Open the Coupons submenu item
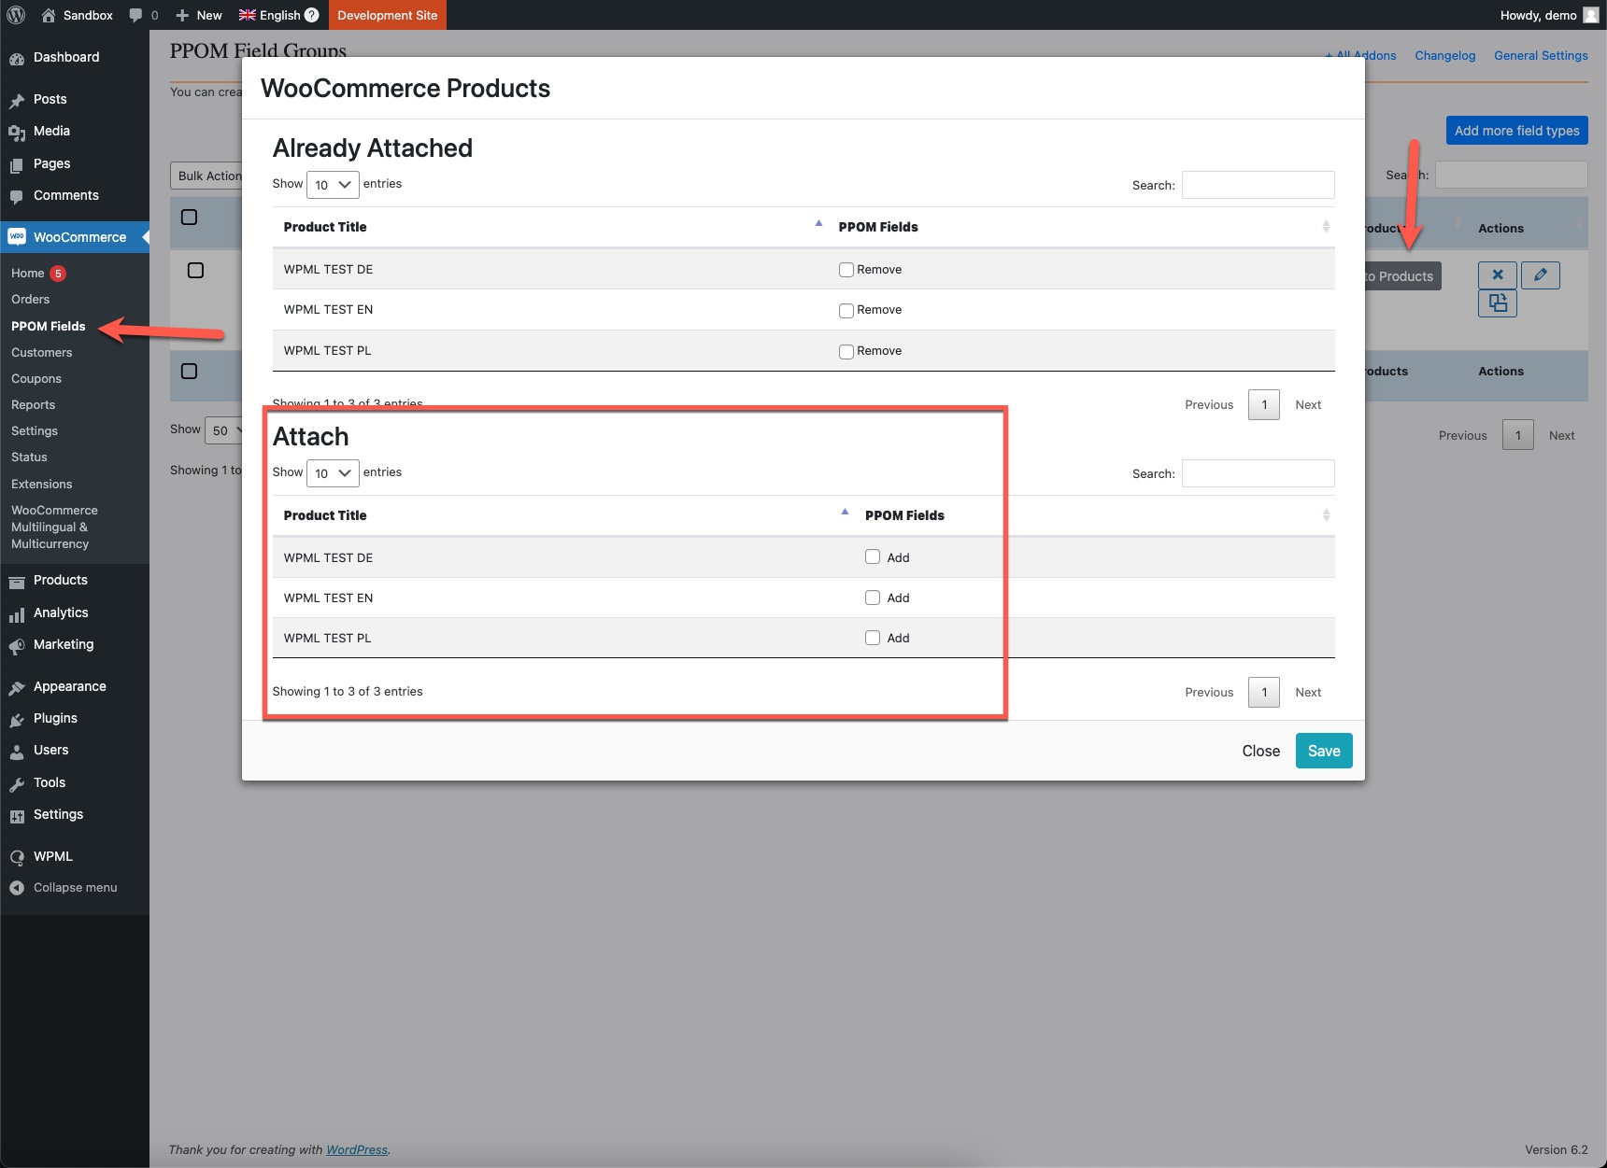 [x=36, y=379]
